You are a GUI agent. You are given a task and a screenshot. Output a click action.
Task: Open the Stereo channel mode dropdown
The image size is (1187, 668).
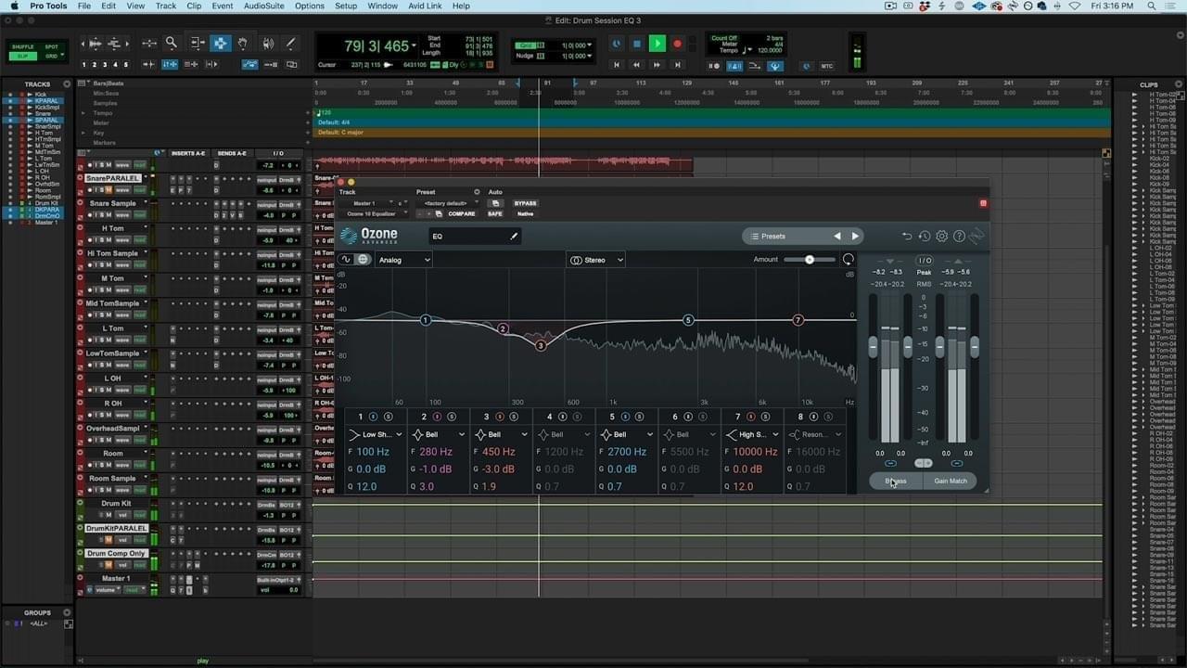(x=595, y=260)
